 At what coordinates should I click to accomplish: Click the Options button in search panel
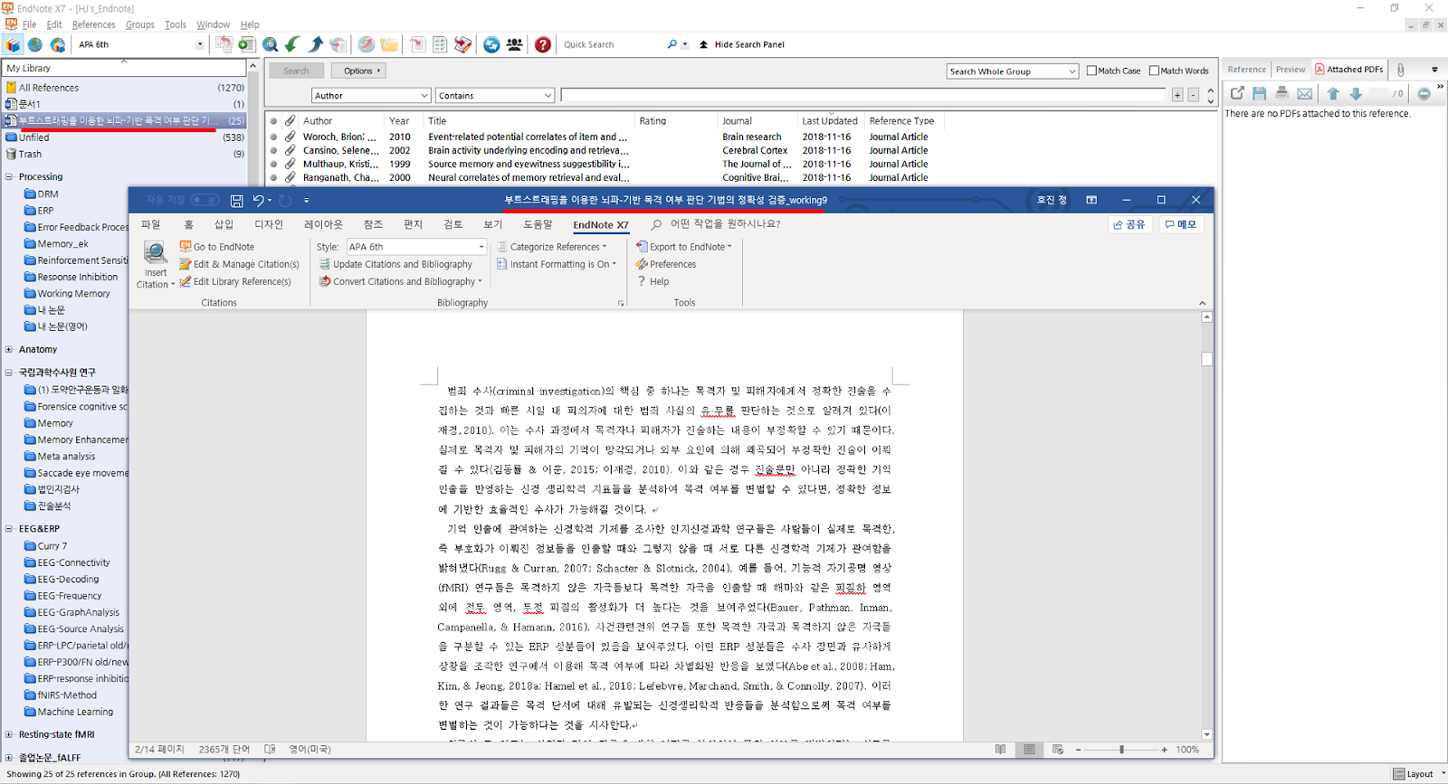coord(358,71)
